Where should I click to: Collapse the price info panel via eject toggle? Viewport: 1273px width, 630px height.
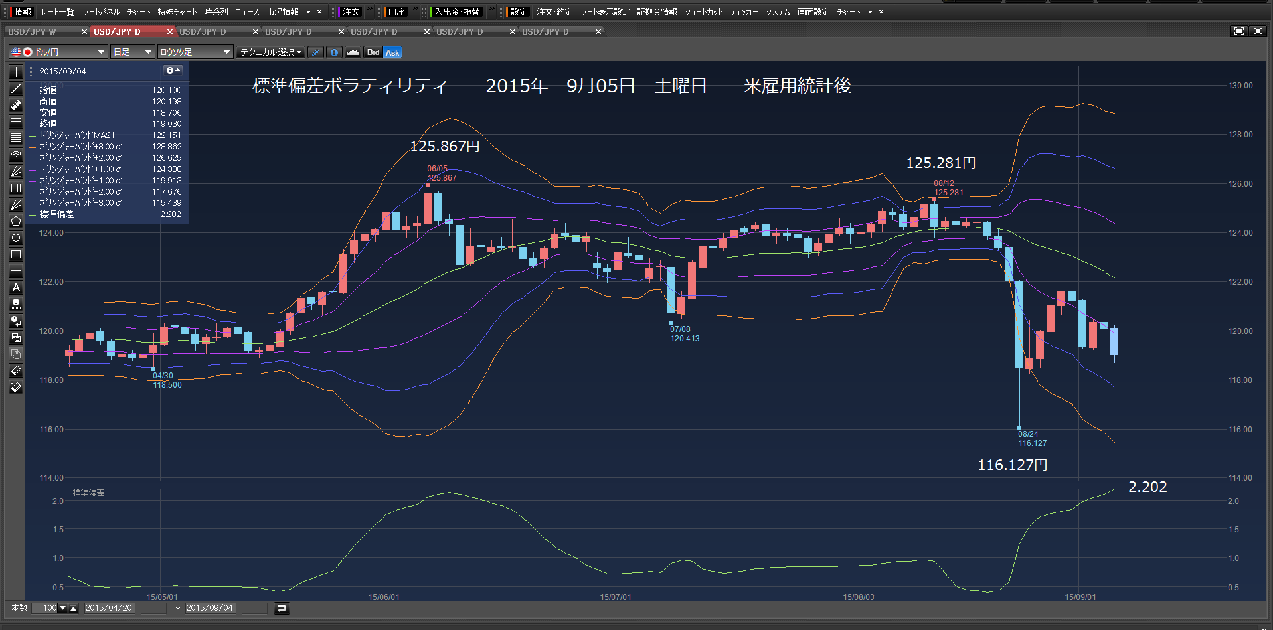(x=173, y=70)
